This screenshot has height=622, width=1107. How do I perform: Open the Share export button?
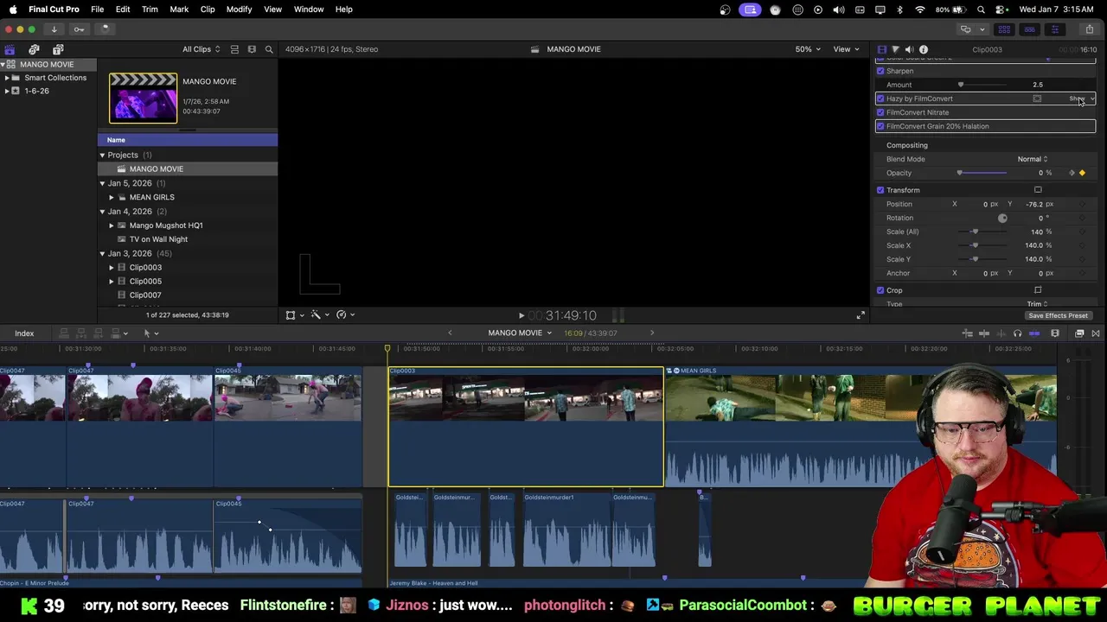click(1089, 29)
